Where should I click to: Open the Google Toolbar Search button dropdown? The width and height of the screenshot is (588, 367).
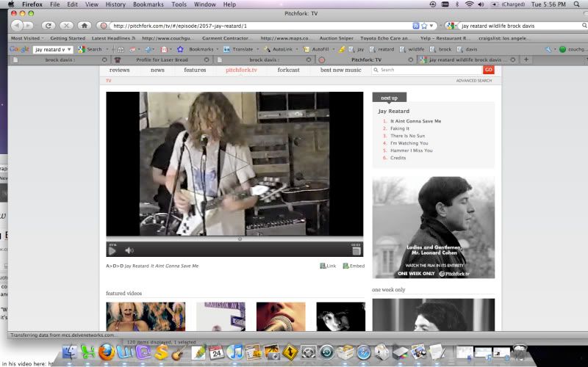[107, 49]
